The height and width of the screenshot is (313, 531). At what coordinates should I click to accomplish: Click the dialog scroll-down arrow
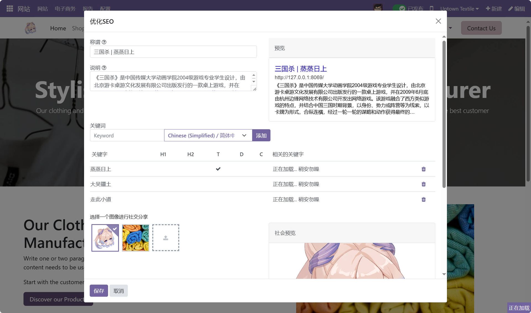coord(444,274)
